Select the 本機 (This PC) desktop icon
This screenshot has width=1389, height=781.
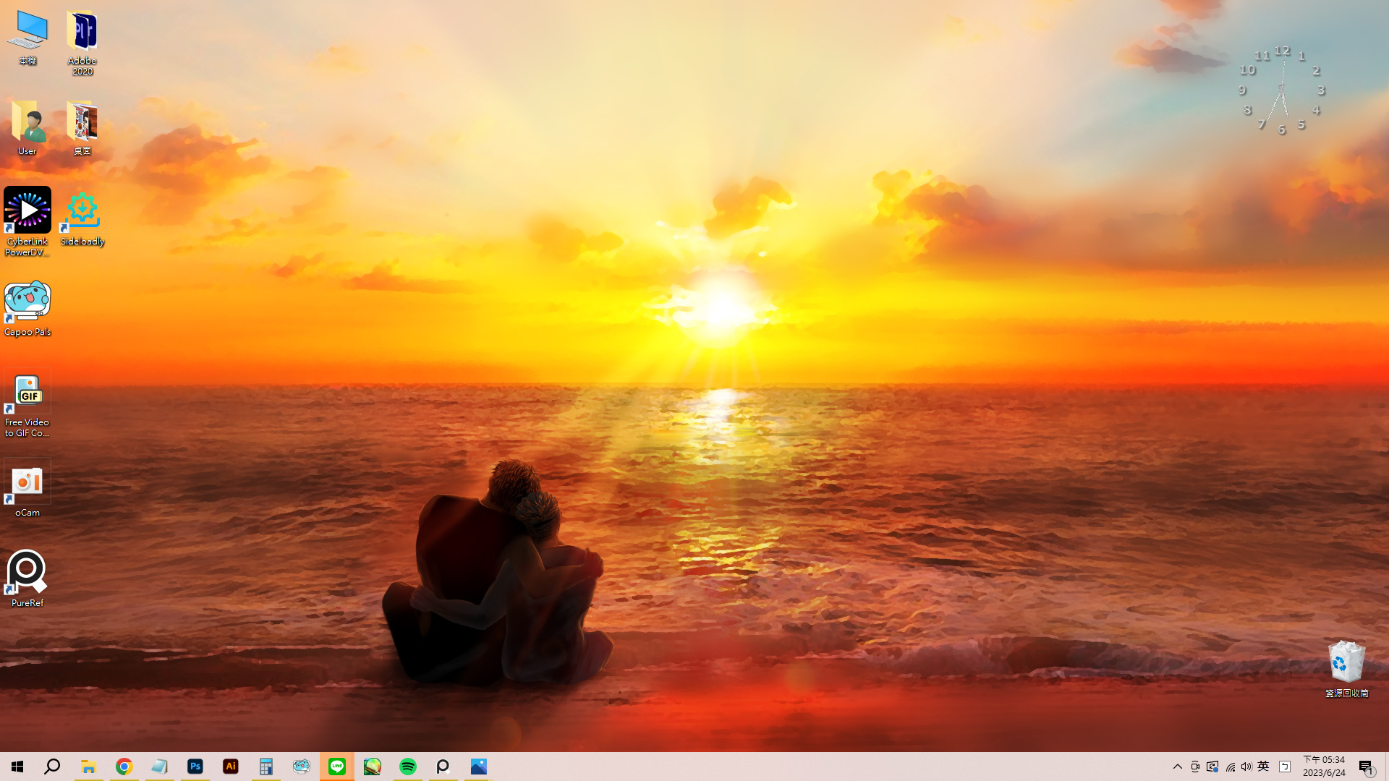(27, 38)
